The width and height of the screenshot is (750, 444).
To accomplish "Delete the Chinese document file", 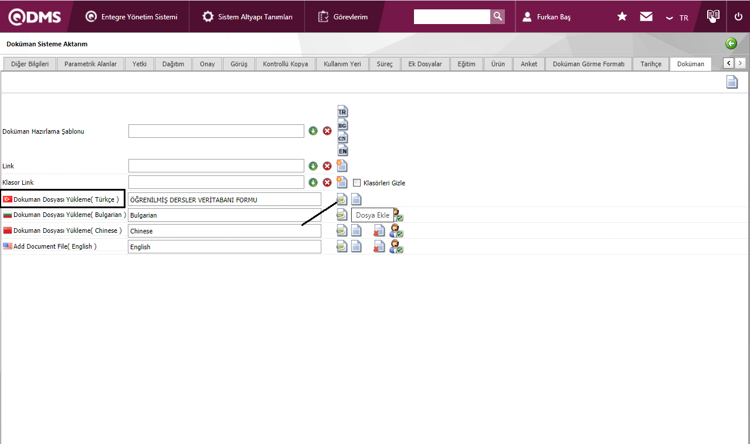I will [379, 231].
